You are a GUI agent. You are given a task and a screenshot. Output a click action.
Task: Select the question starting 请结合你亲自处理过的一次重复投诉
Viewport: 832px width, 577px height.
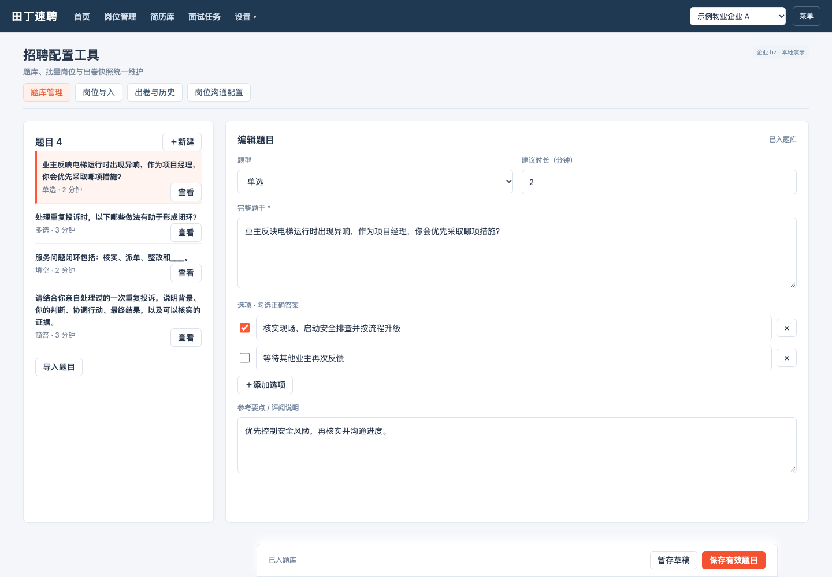[x=118, y=310]
